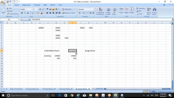Screen dimensions: 174x98
Task: Click the Undo icon in quick access toolbar
Action: tap(10, 2)
